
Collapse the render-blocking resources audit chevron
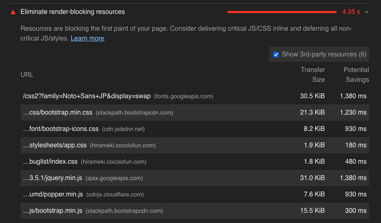tap(367, 12)
